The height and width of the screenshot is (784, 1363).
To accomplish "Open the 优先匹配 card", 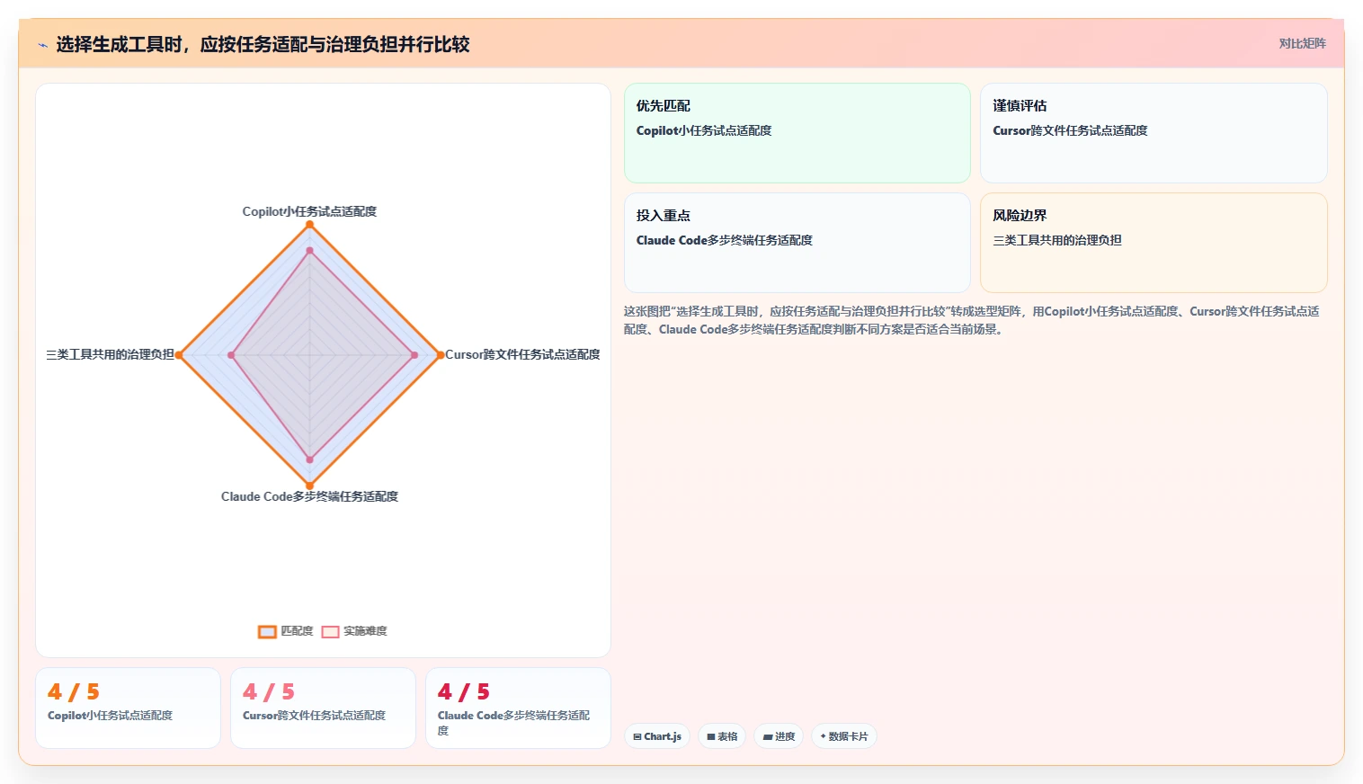I will (797, 133).
